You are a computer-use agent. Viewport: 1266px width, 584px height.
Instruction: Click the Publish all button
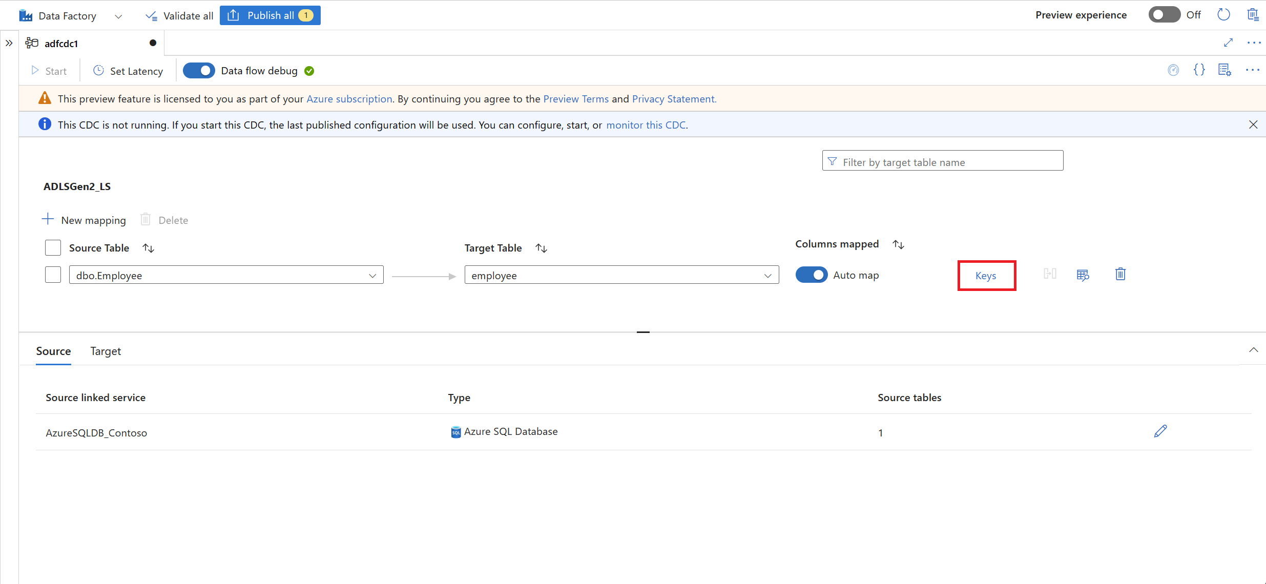click(x=270, y=15)
